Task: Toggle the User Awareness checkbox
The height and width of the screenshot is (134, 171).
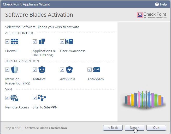Action: (62, 41)
